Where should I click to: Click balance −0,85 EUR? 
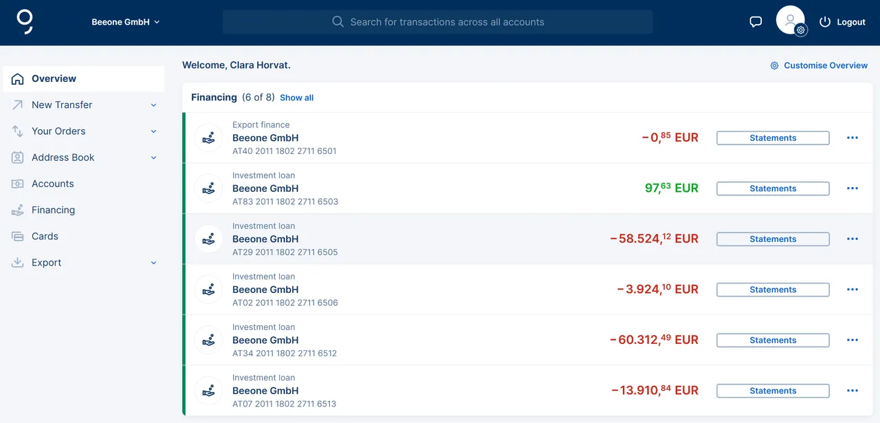670,138
